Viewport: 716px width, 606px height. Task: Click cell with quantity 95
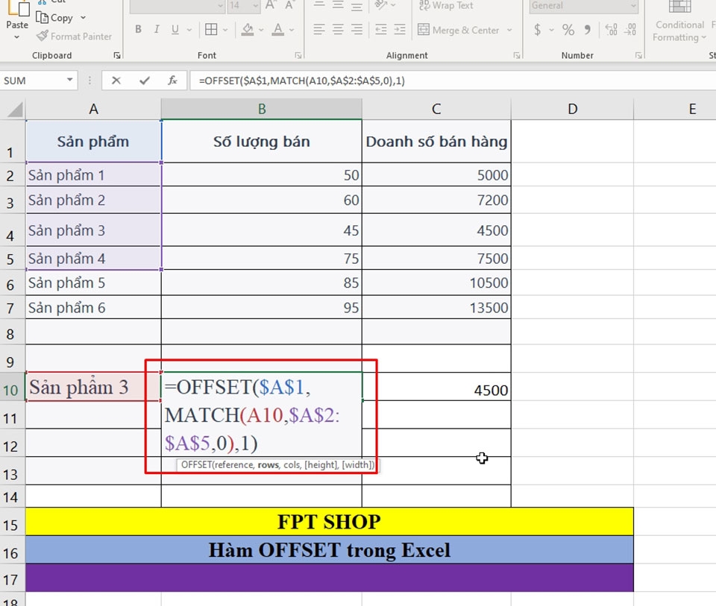(x=262, y=308)
